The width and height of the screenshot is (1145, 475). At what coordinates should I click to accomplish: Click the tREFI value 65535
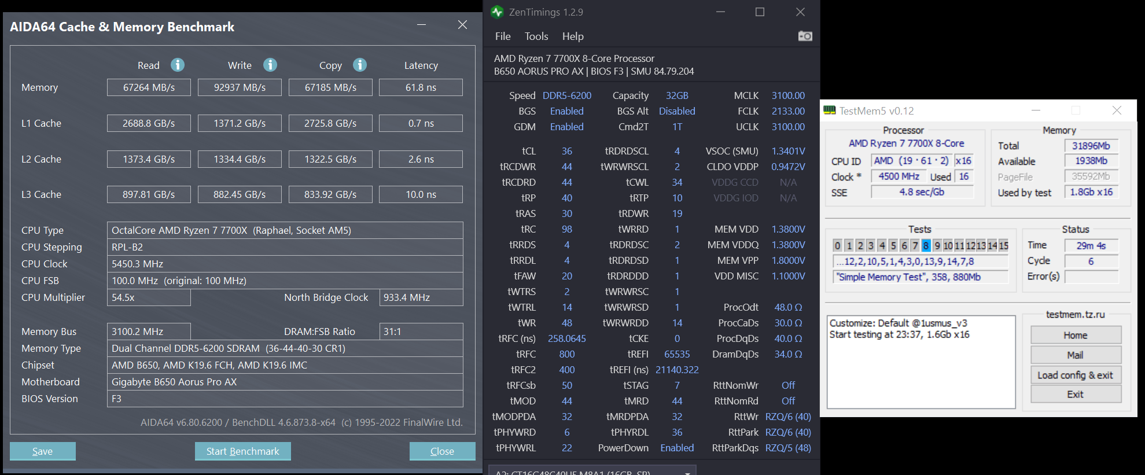pyautogui.click(x=677, y=354)
